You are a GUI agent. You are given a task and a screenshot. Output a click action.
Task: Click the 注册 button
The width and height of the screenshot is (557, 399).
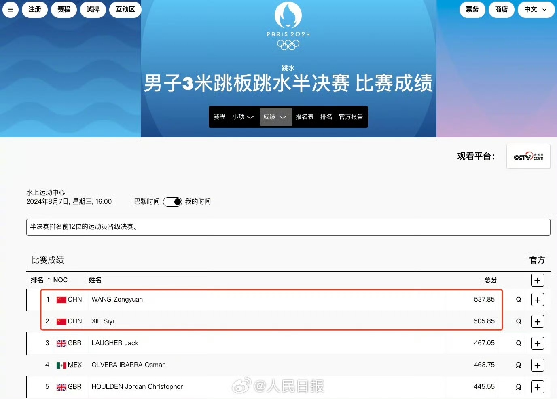[x=35, y=9]
